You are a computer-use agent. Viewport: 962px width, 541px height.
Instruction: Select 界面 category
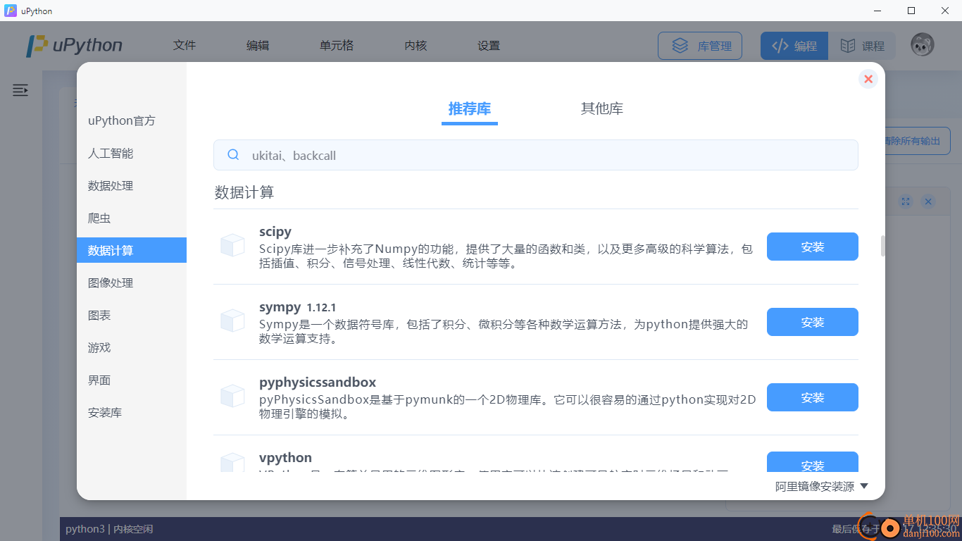pos(132,380)
